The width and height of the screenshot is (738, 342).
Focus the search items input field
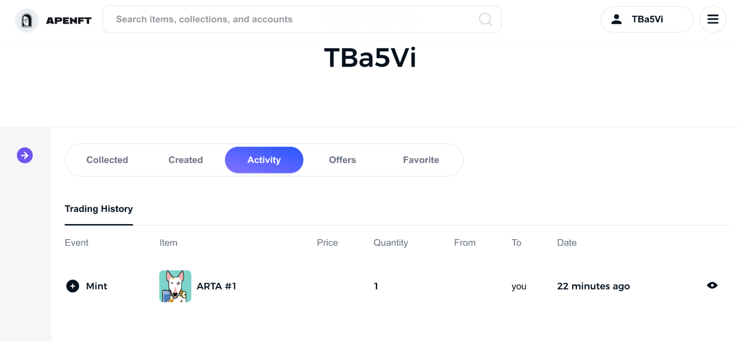coord(288,19)
